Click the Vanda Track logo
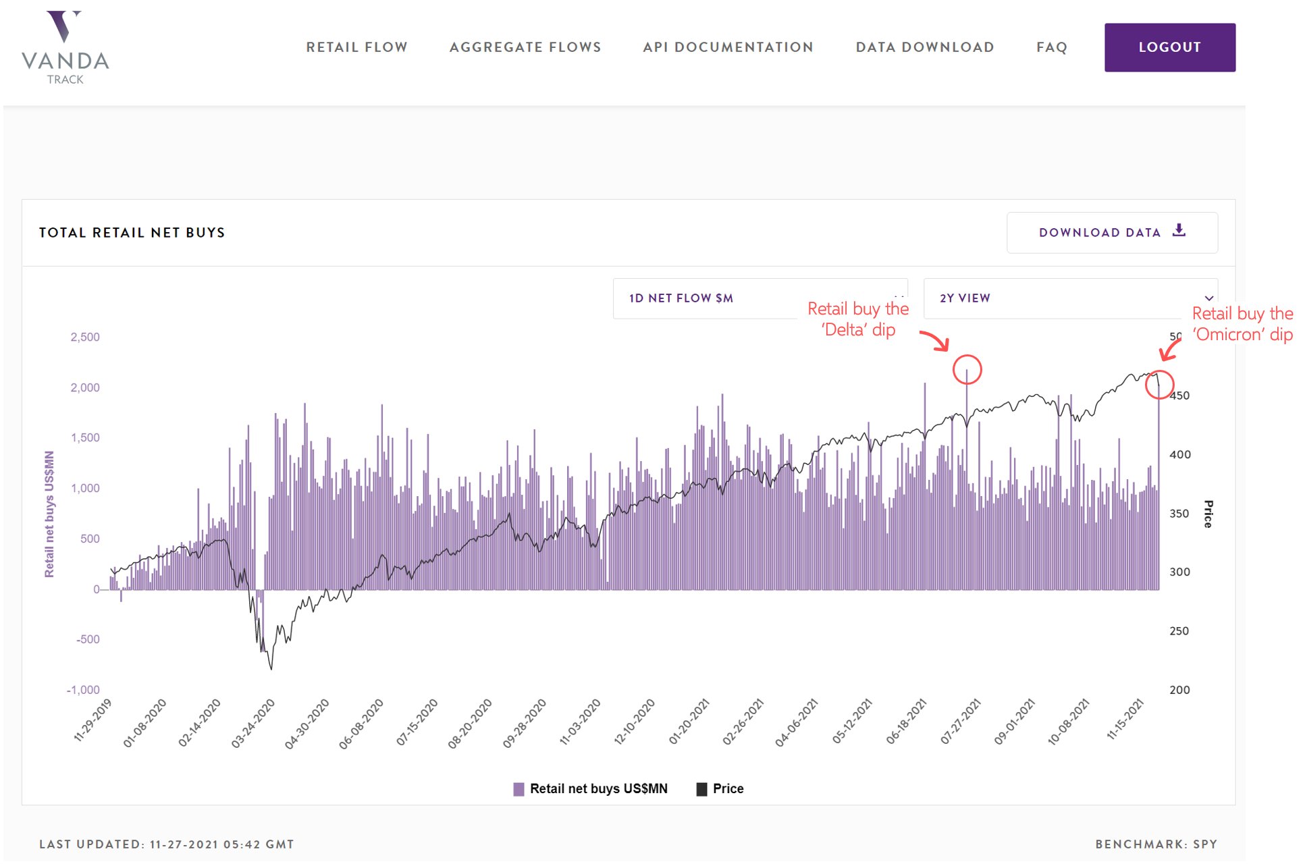 pyautogui.click(x=65, y=47)
